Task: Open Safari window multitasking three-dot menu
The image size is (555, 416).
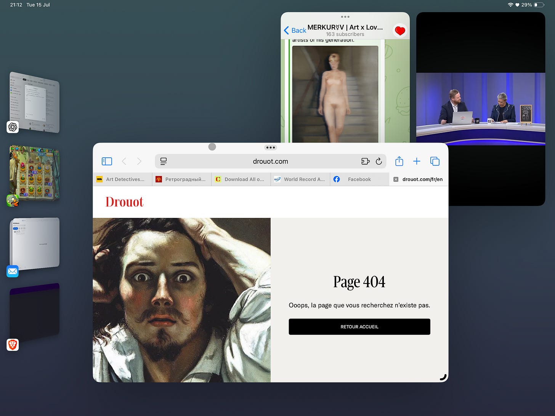Action: (271, 147)
